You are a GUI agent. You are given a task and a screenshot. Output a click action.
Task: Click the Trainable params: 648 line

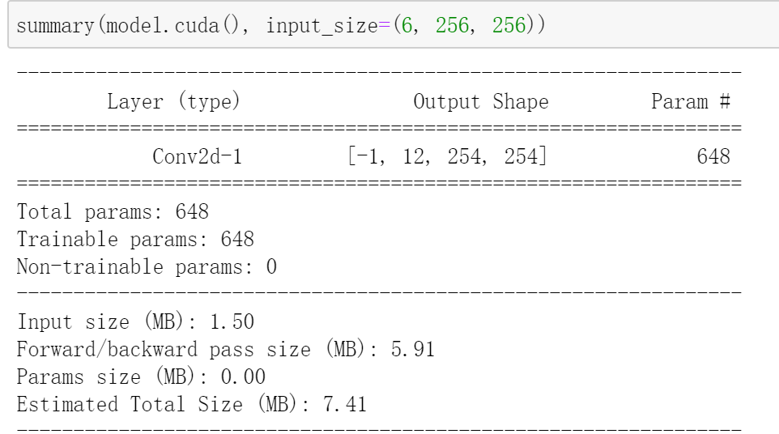coord(135,240)
